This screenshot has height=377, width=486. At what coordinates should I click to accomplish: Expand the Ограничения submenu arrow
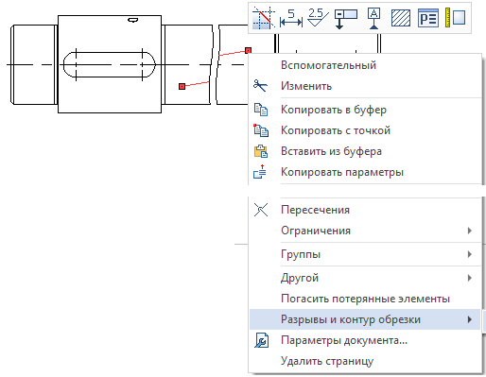tap(470, 231)
